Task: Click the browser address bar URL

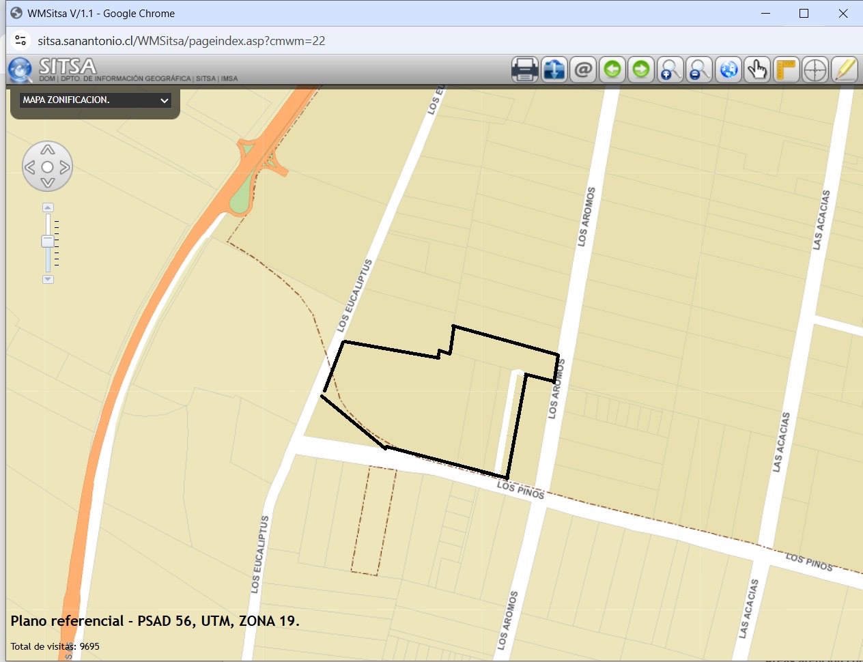Action: 182,41
